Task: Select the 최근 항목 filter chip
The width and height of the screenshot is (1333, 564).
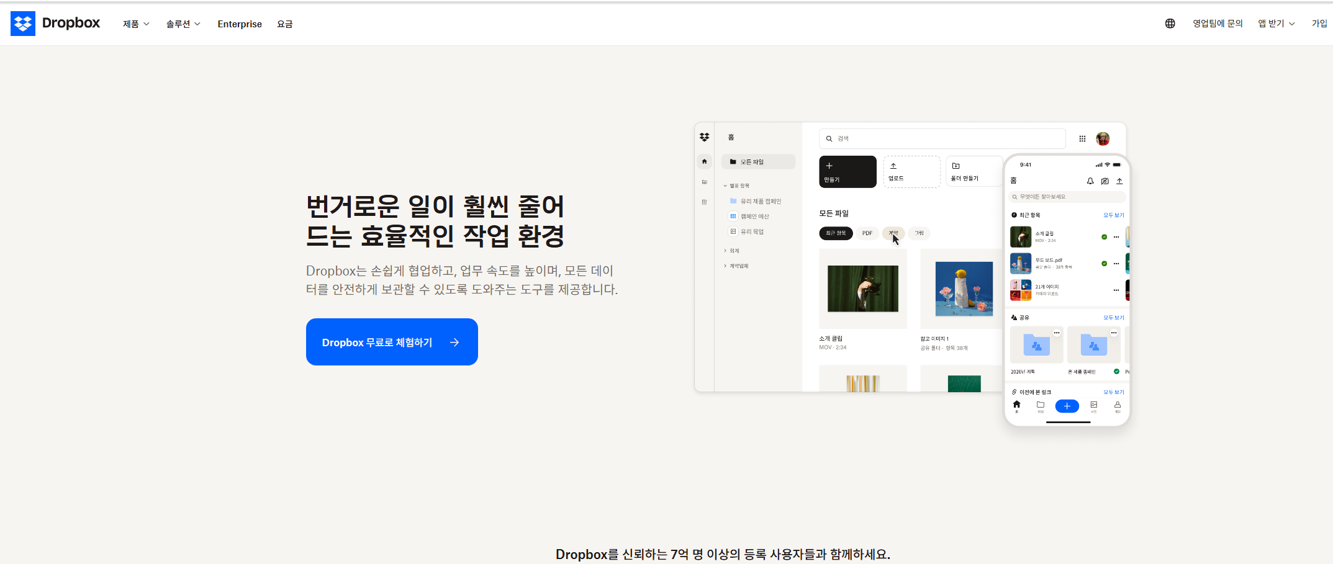Action: [x=836, y=233]
